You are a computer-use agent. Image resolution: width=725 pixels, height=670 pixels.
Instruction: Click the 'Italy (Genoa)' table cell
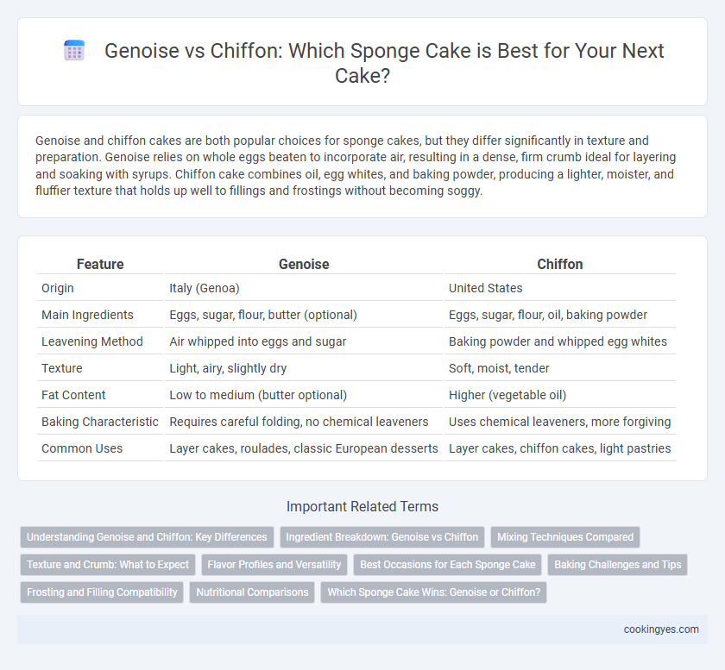point(205,288)
